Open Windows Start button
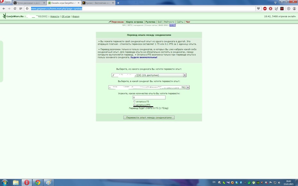Viewport: 298px width, 186px height. (4, 182)
